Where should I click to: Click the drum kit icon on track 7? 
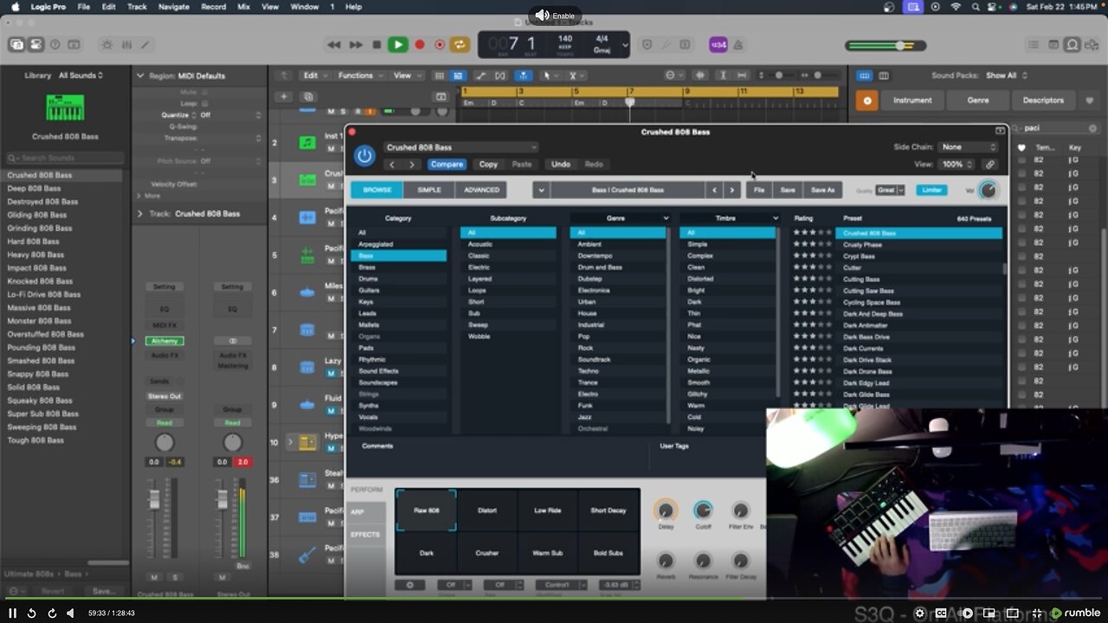pos(306,331)
